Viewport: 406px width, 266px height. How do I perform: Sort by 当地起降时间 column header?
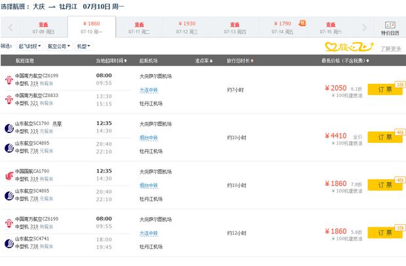coord(109,61)
